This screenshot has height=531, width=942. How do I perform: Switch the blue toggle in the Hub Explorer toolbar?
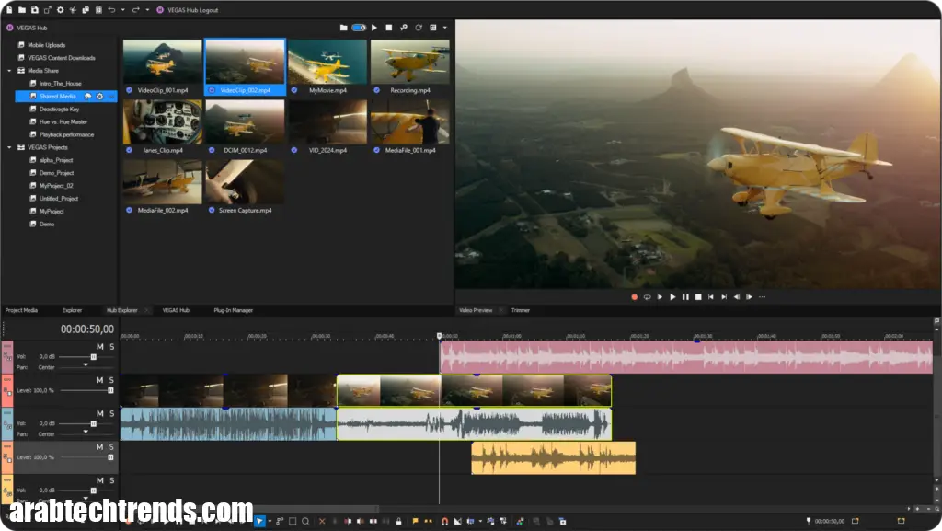[x=358, y=28]
